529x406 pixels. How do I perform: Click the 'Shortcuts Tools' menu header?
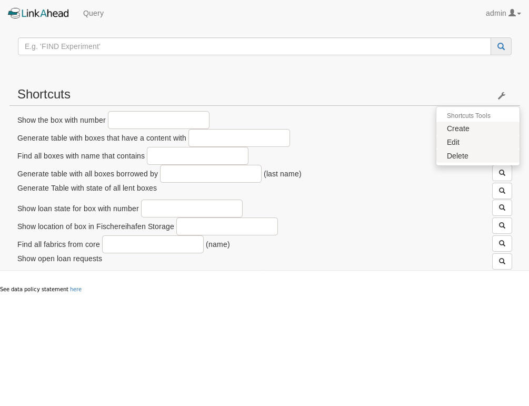tap(468, 116)
